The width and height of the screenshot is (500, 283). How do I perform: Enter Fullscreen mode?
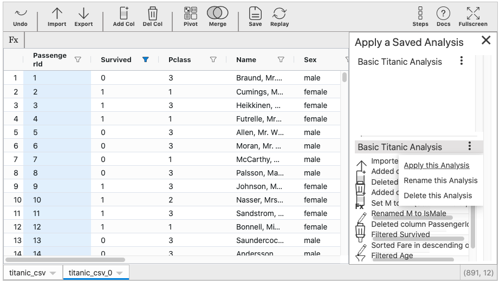(x=473, y=16)
